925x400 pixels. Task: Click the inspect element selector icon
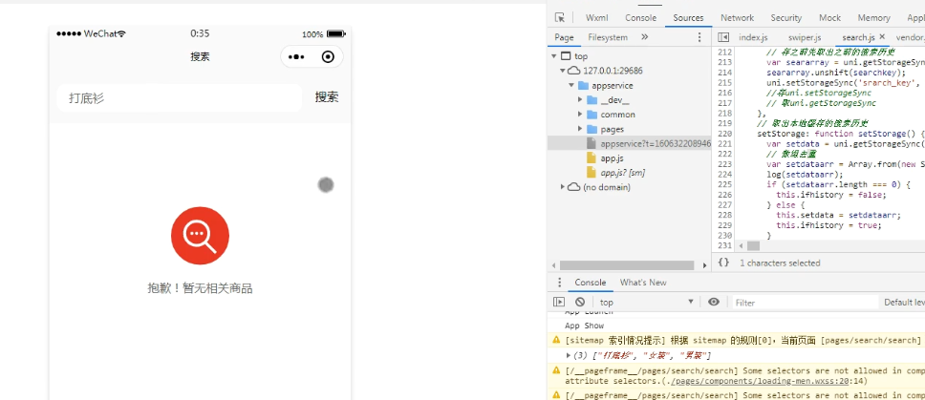tap(560, 18)
